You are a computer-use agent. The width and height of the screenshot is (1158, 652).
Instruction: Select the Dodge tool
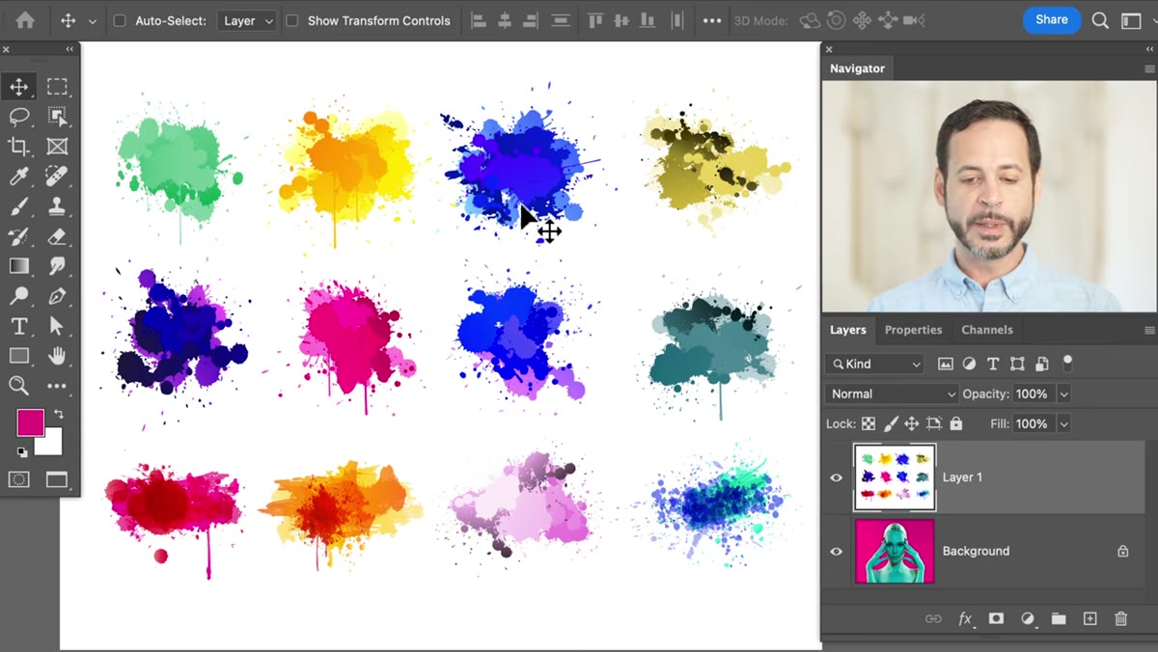point(18,296)
